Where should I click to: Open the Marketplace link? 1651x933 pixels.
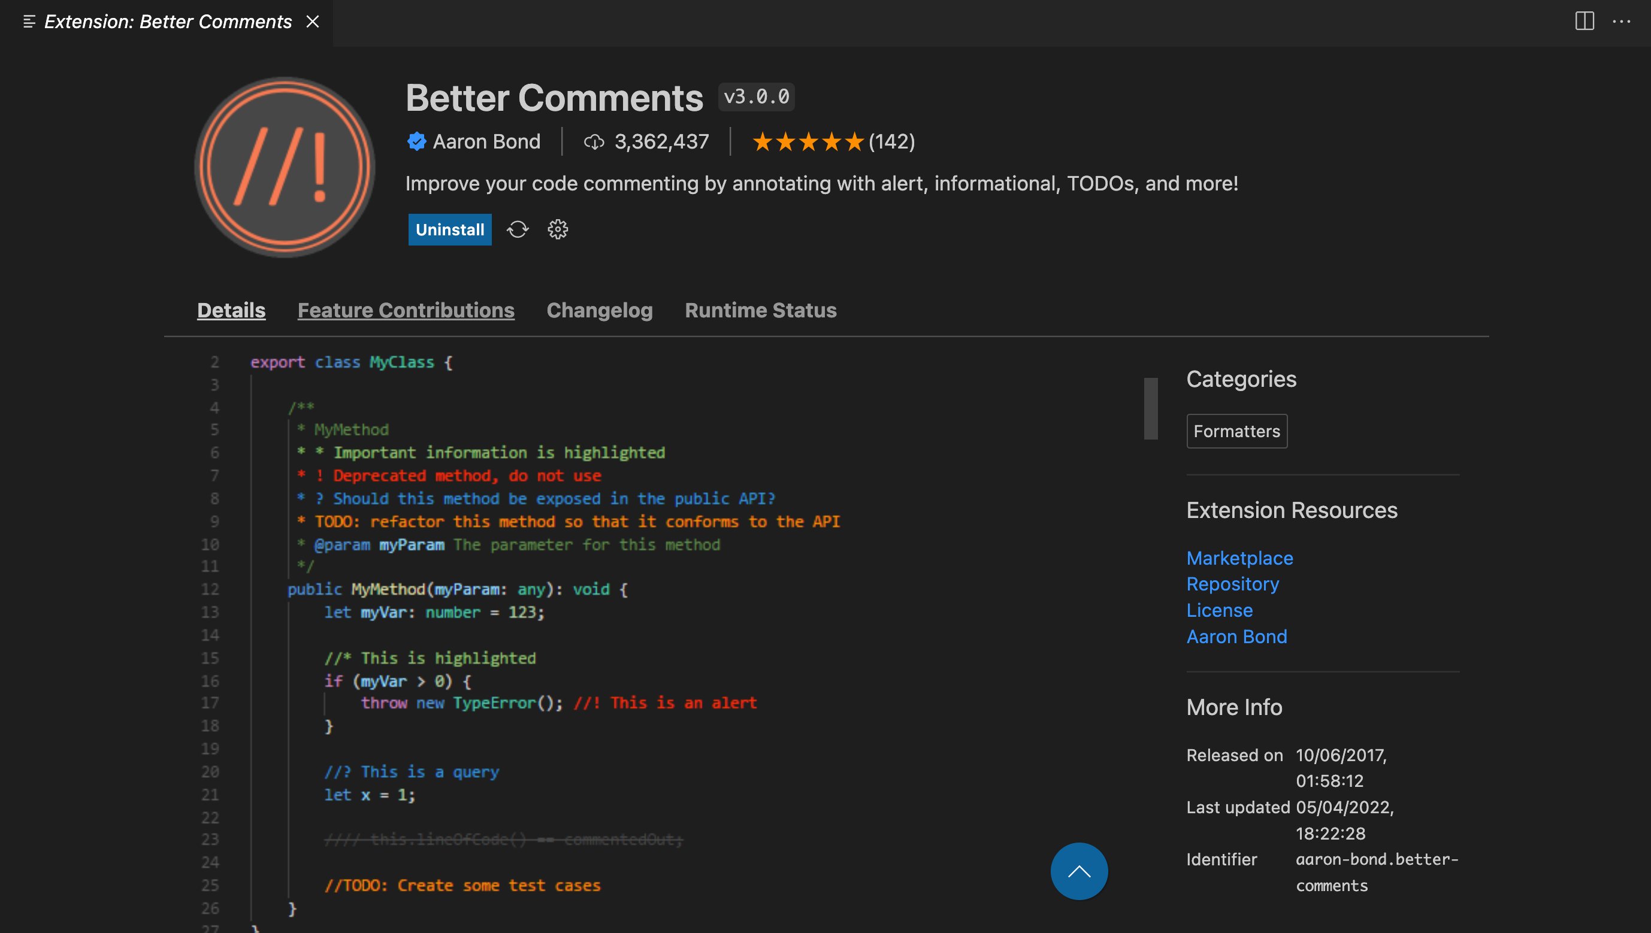click(1239, 558)
